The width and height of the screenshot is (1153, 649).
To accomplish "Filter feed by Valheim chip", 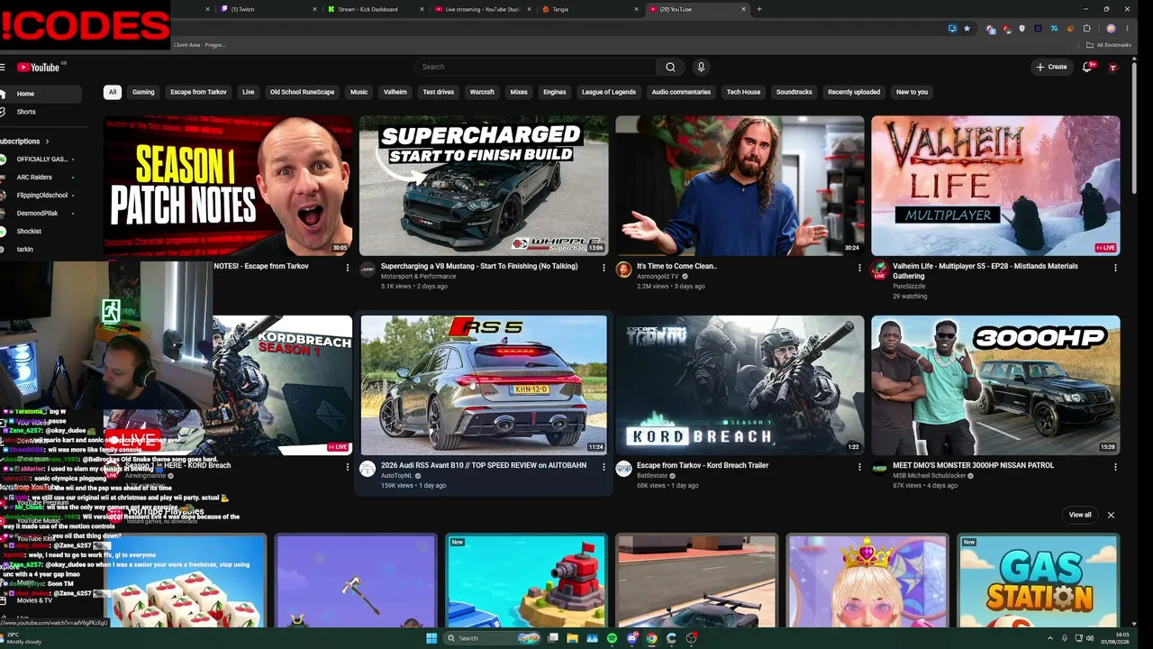I will click(395, 92).
